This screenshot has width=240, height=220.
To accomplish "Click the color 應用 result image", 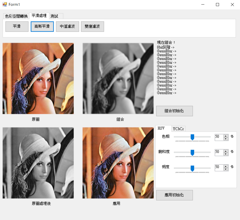I will (x=118, y=163).
